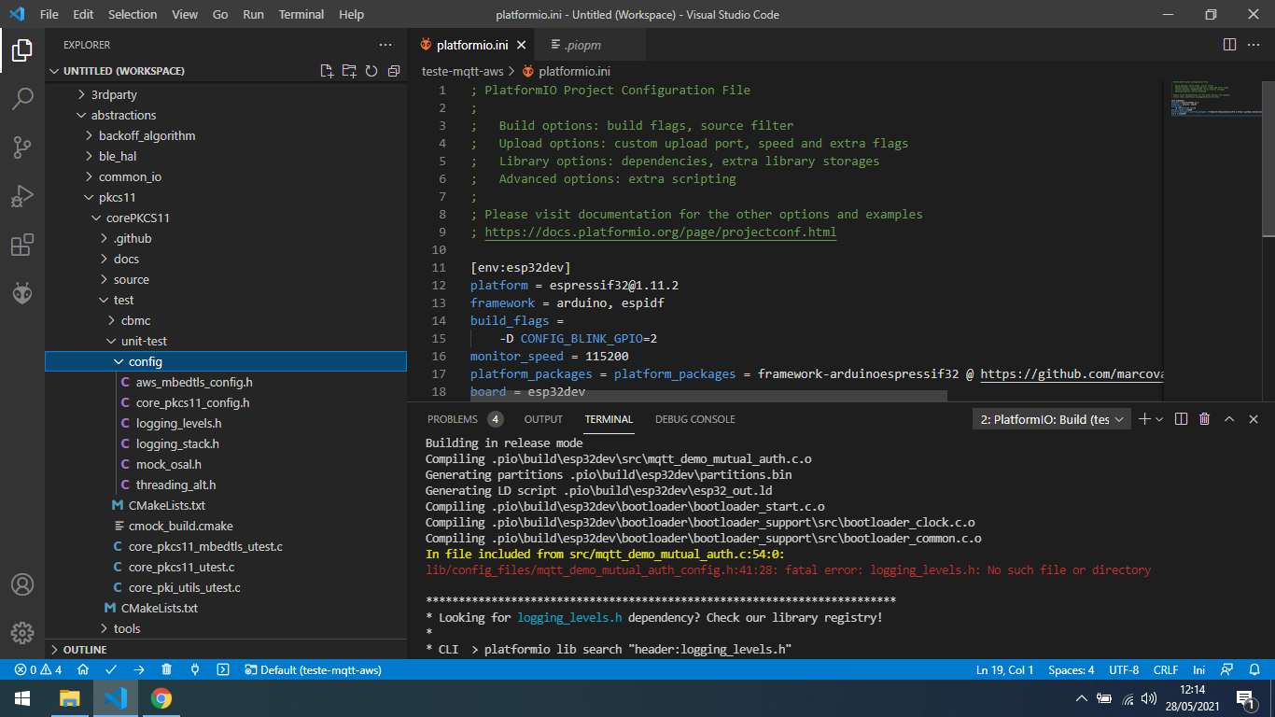The width and height of the screenshot is (1275, 717).
Task: Open Explorer views and more actions menu
Action: (x=385, y=45)
